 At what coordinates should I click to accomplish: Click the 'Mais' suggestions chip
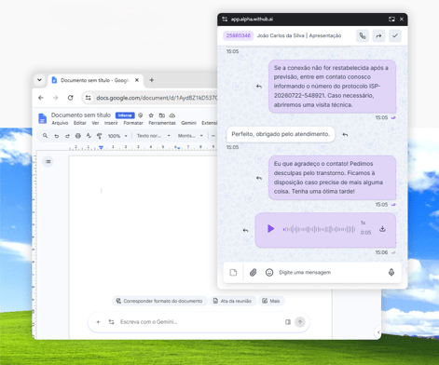pos(271,301)
